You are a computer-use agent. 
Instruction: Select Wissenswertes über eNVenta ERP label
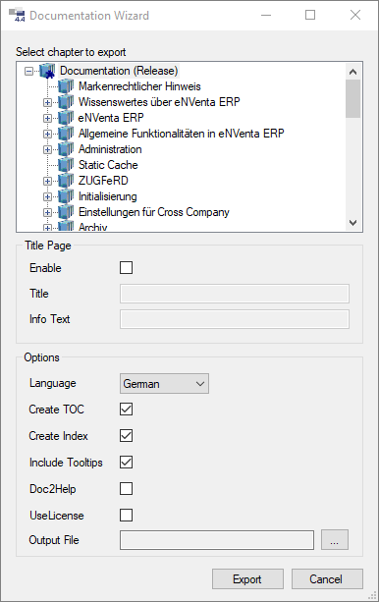[159, 102]
